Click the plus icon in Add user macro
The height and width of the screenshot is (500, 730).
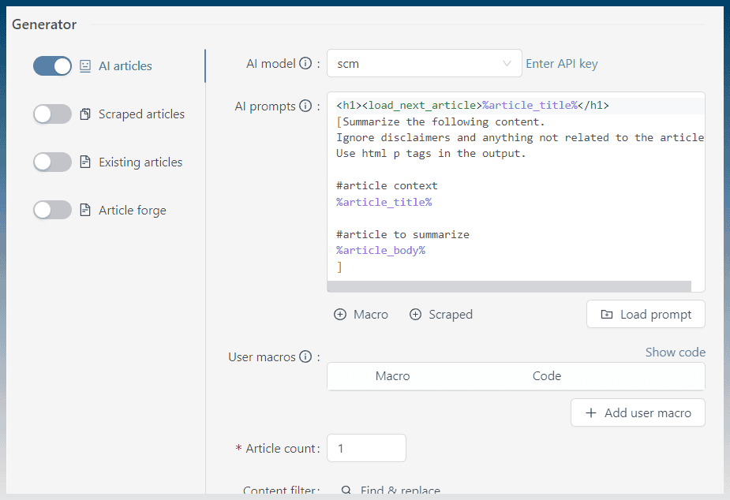pos(591,412)
